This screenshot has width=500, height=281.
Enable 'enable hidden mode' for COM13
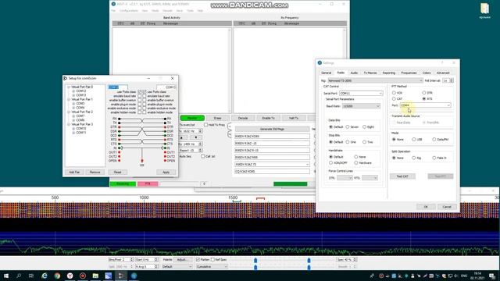[x=144, y=112]
